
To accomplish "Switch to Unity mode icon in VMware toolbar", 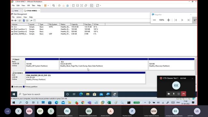I will [86, 6].
